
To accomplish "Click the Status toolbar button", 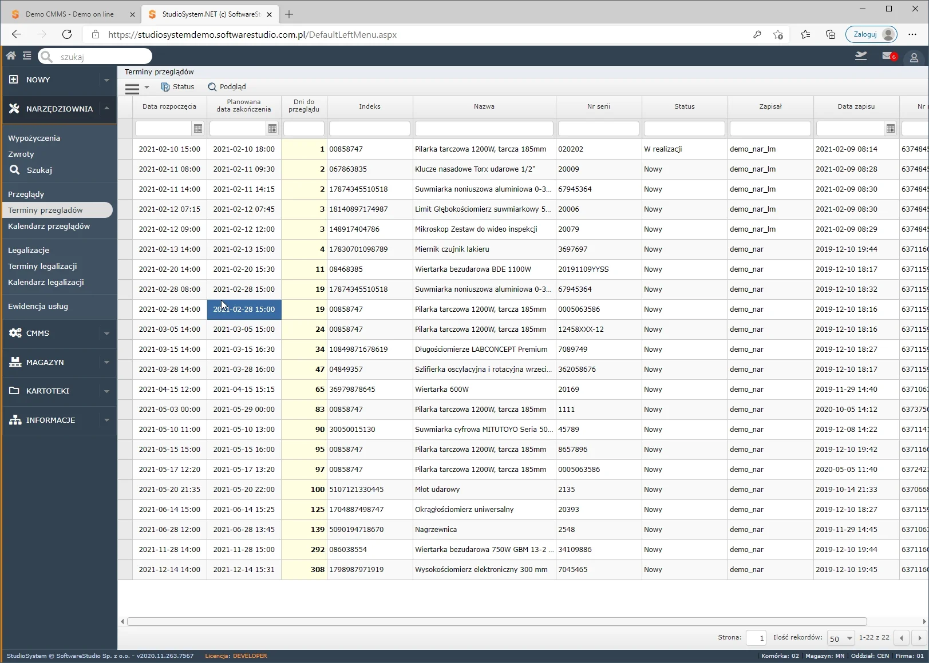I will (x=177, y=87).
